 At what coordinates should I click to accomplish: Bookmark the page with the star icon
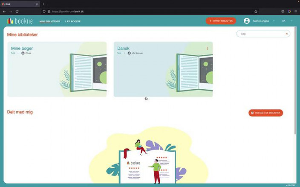256,11
